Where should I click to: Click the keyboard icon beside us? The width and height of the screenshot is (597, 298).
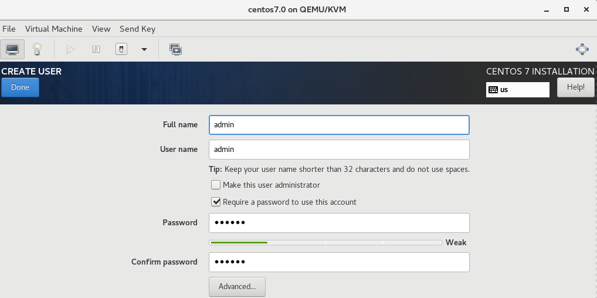click(493, 90)
